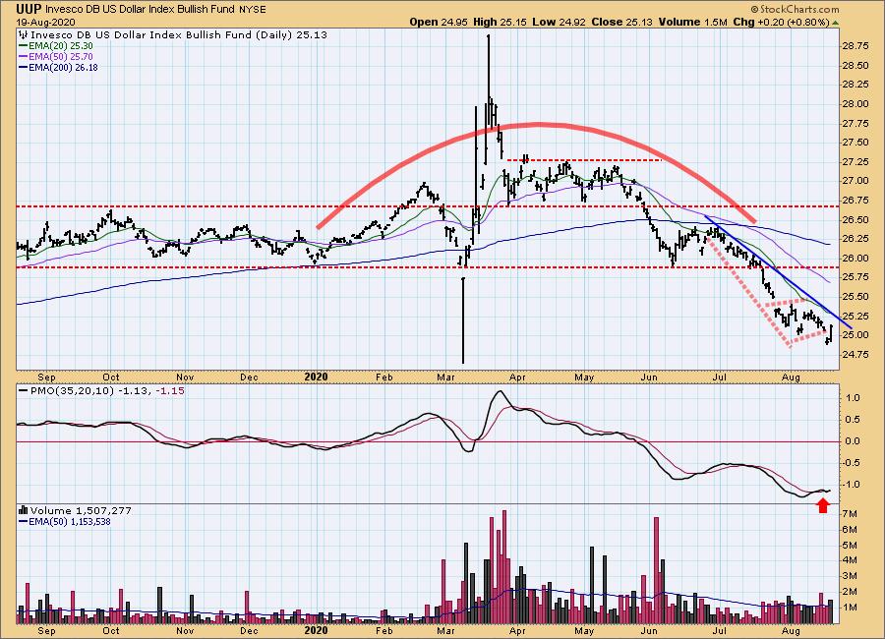Click the Invesco DB US Dollar Index header title
Screen dimensions: 885x639
(x=141, y=9)
